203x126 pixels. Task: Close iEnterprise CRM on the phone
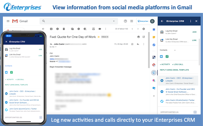6,42
